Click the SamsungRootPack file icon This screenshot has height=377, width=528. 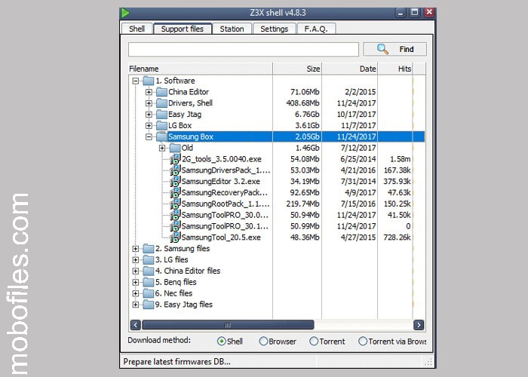coord(176,204)
